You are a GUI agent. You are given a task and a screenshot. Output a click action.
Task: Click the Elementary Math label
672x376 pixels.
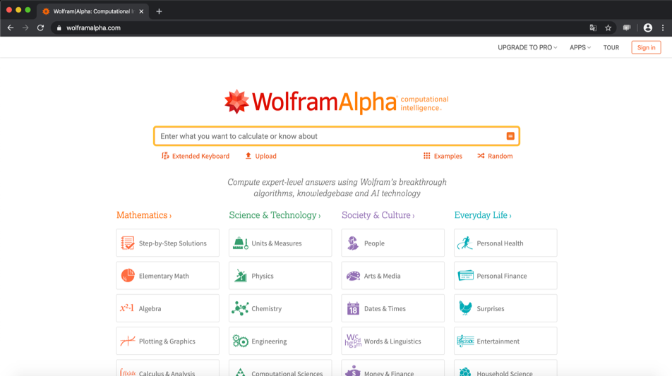[x=164, y=276]
